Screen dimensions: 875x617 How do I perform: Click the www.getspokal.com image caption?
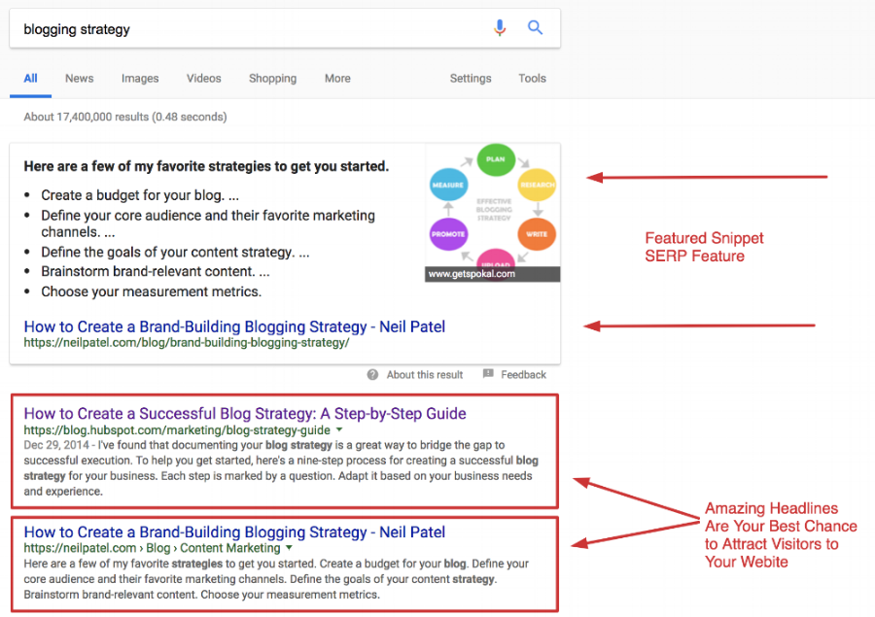click(x=472, y=274)
